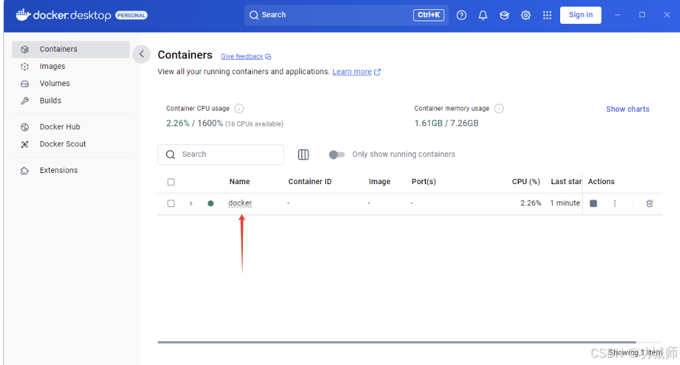Image resolution: width=680 pixels, height=365 pixels.
Task: Focus the containers Search input
Action: point(220,154)
